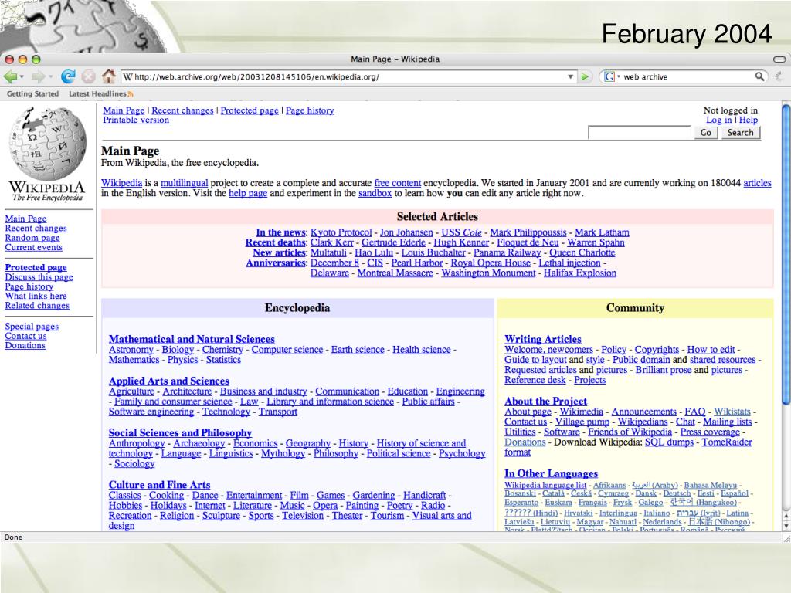
Task: Open the SQL dumps download link
Action: (x=669, y=442)
